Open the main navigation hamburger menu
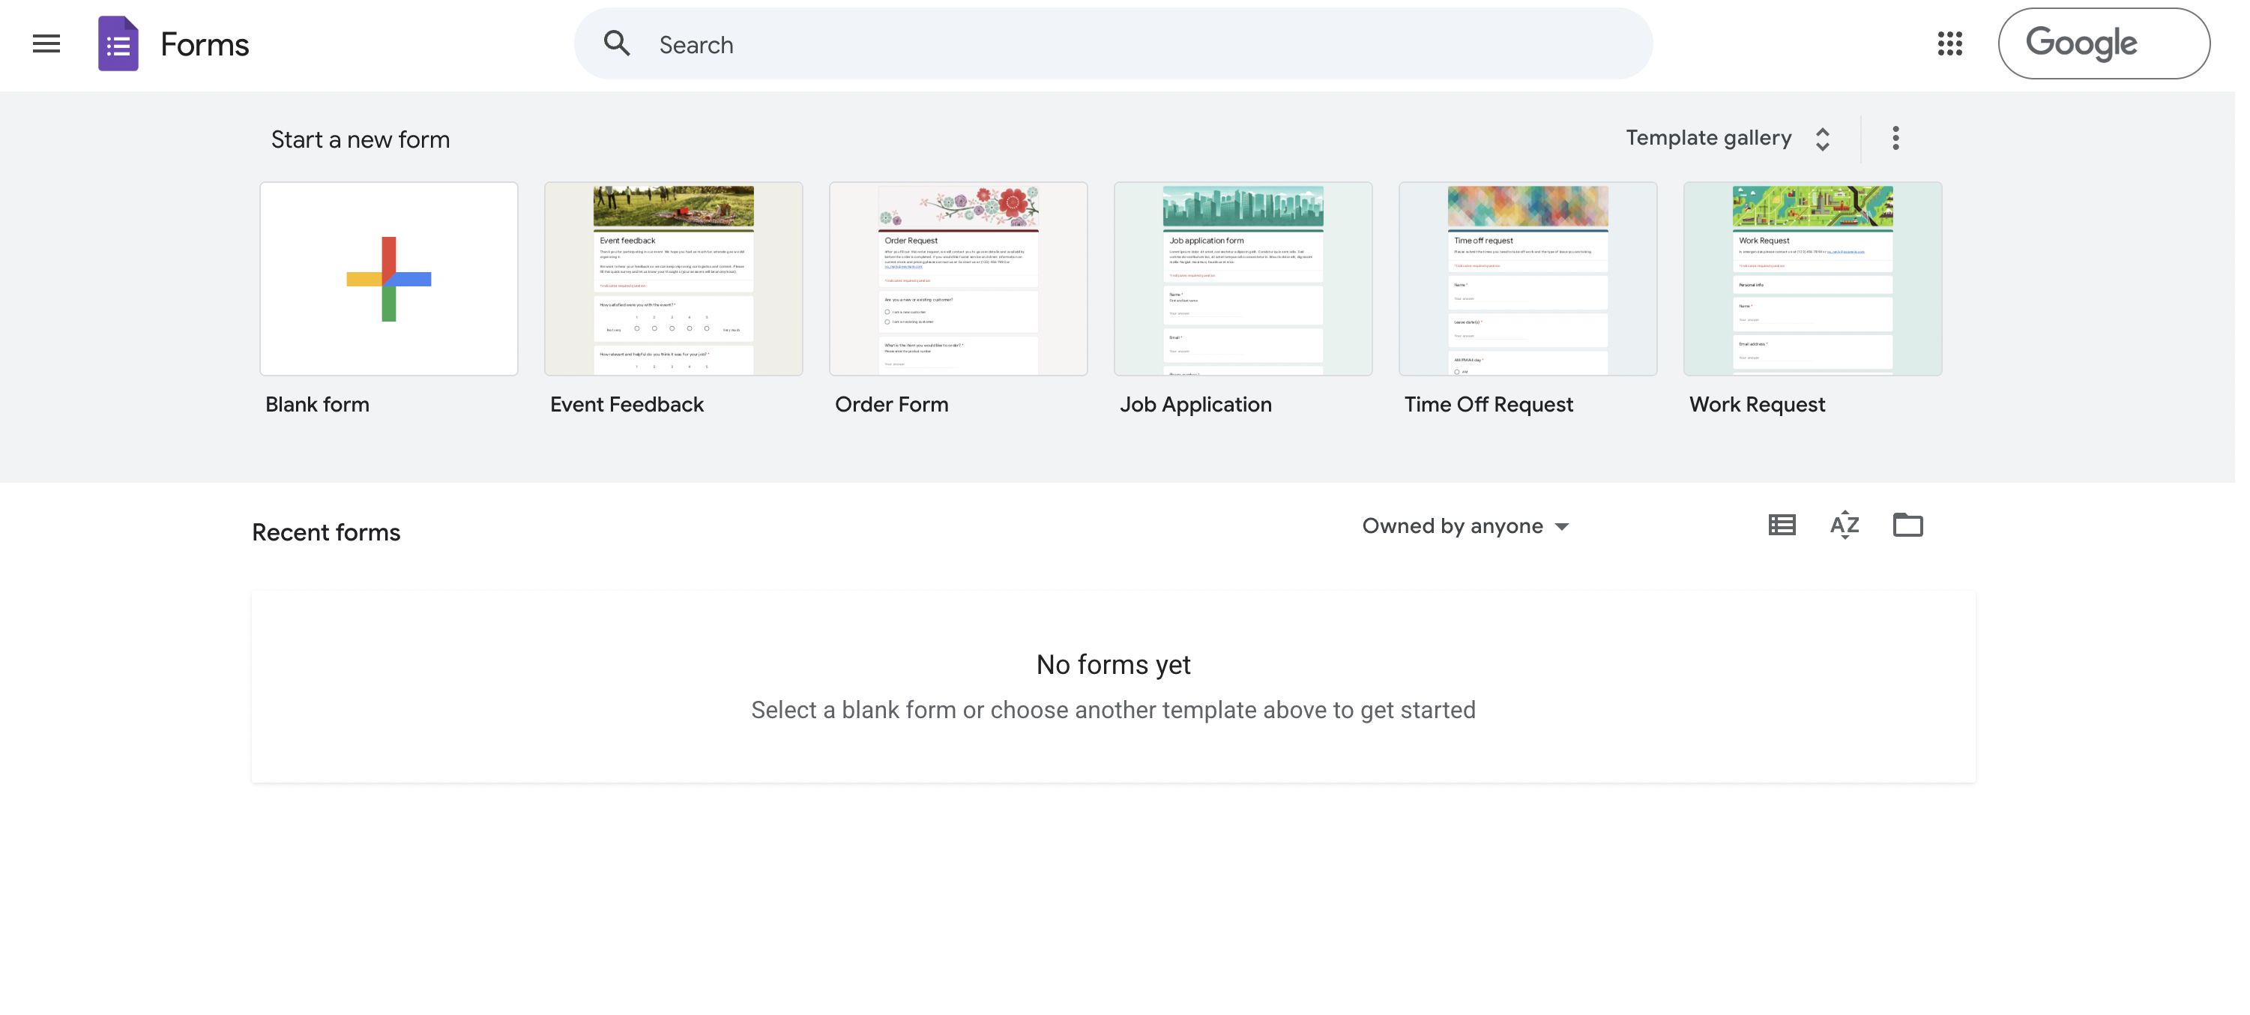 [x=46, y=43]
